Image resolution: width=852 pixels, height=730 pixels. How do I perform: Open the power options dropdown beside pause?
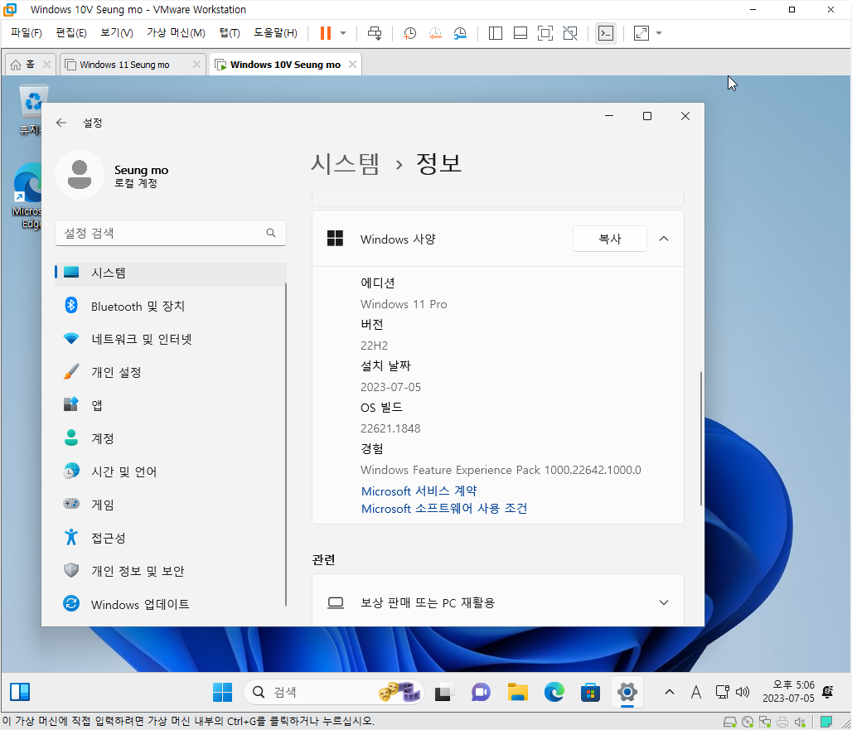click(x=343, y=33)
